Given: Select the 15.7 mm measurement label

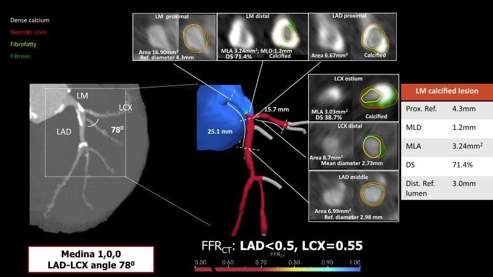Looking at the screenshot, I should tap(277, 110).
